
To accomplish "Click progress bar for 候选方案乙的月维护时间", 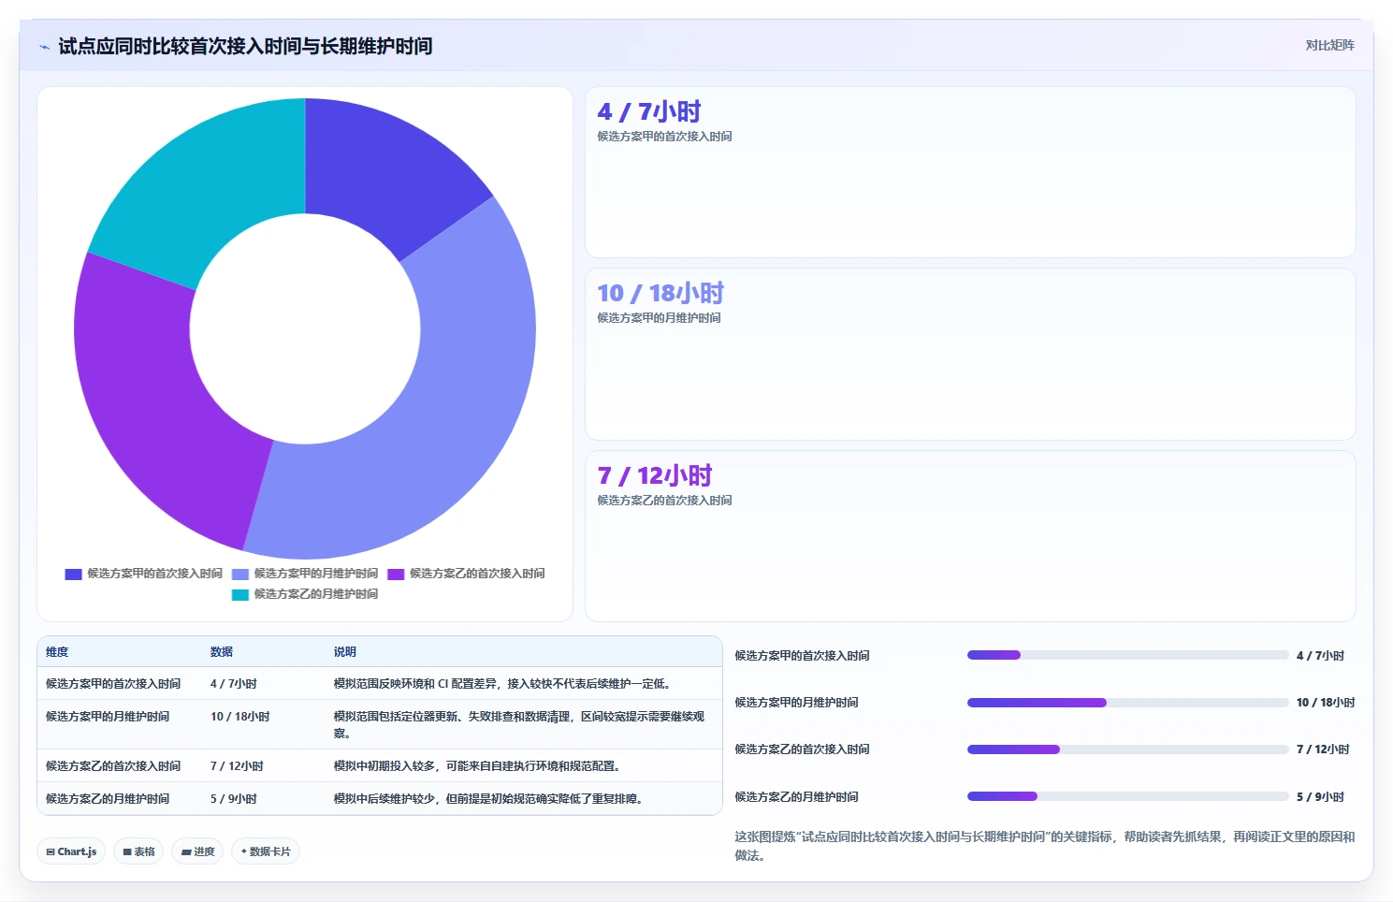I will (x=1127, y=796).
